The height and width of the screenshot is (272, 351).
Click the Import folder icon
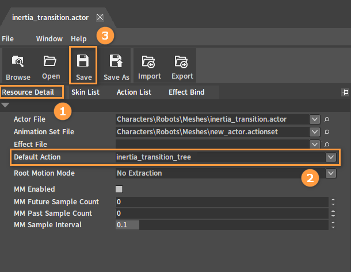tap(148, 61)
